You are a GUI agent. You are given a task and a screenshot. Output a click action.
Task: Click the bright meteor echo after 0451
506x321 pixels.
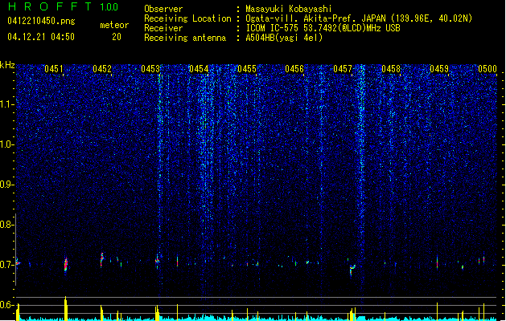(x=66, y=264)
